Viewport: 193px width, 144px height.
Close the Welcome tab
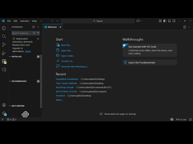point(60,27)
